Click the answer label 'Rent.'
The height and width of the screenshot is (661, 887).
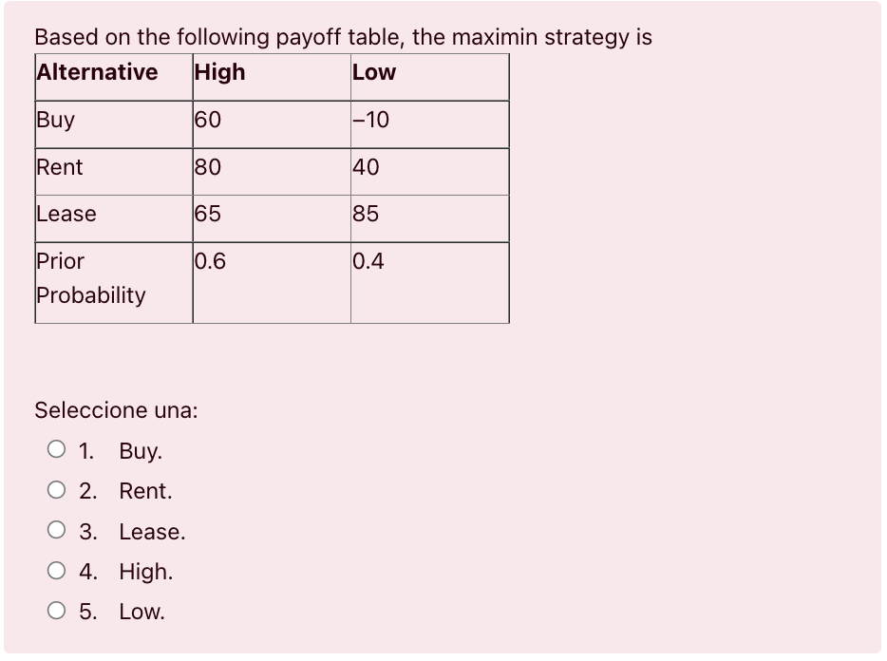[x=144, y=491]
